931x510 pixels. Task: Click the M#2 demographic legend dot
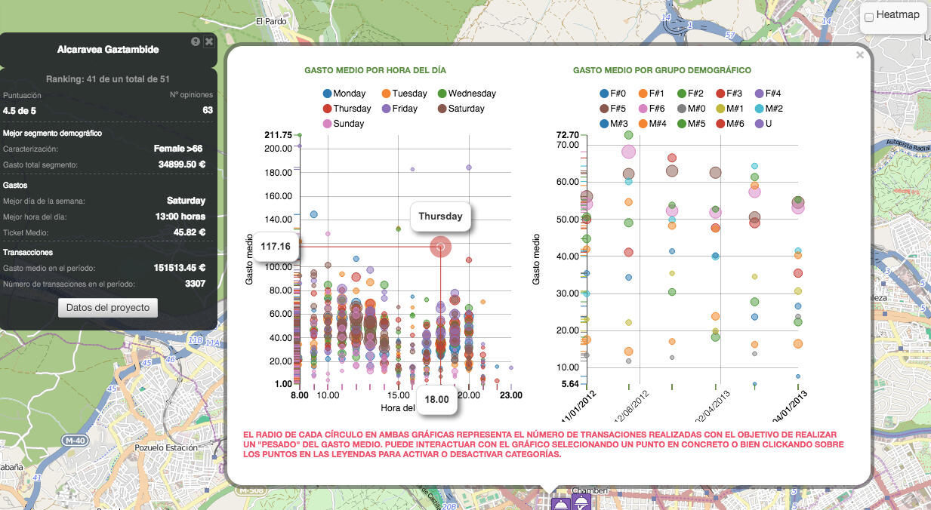760,109
